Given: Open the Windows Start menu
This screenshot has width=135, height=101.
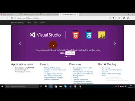Looking at the screenshot, I should click(x=2, y=86).
